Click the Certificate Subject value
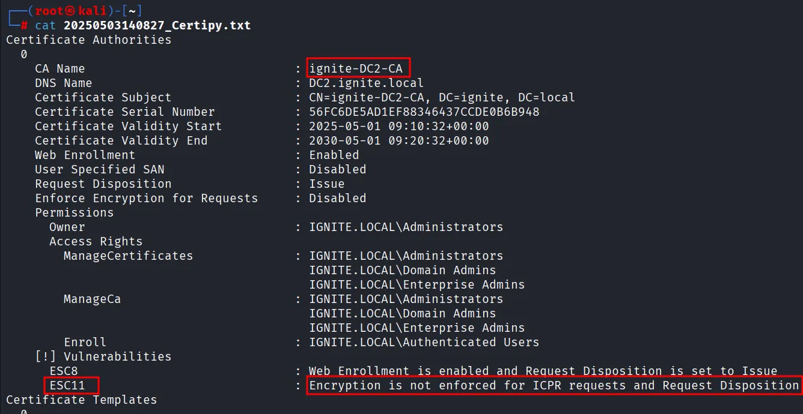 pos(442,97)
